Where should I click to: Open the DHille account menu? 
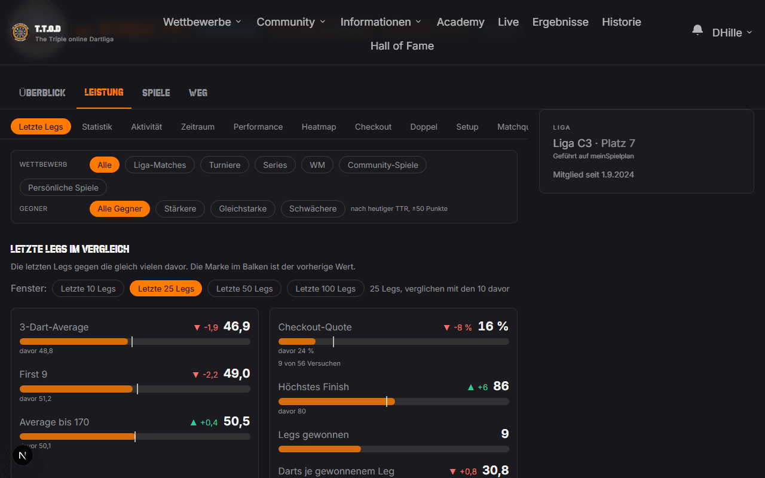(732, 33)
